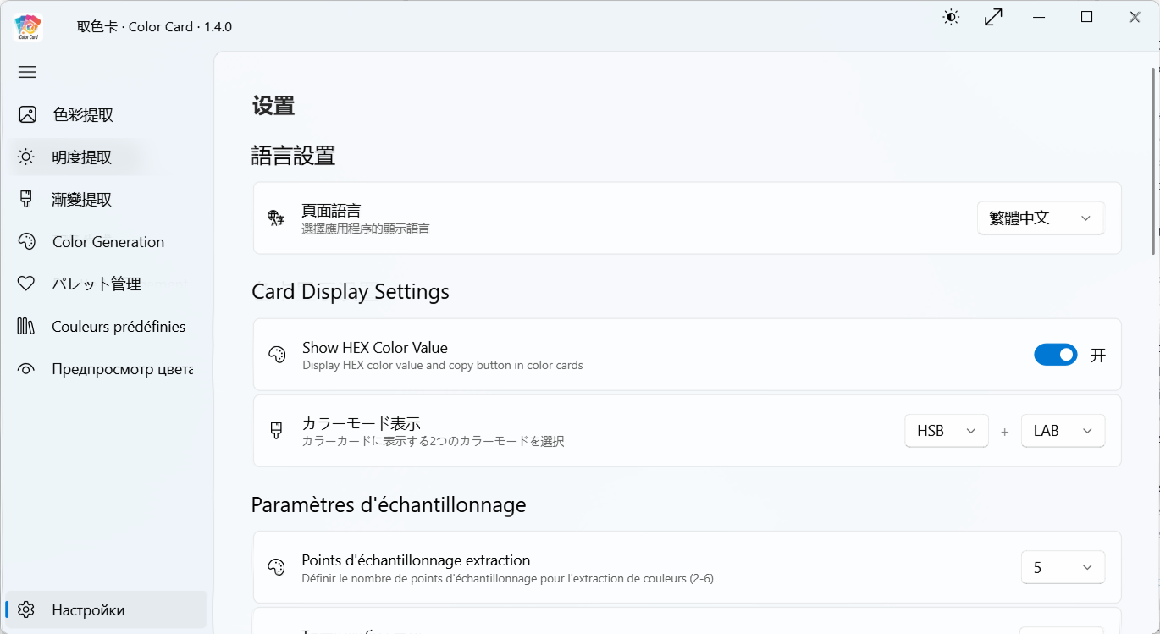Screen dimensions: 1160x634
Task: Click the palette icon beside Color Generation
Action: [x=26, y=241]
